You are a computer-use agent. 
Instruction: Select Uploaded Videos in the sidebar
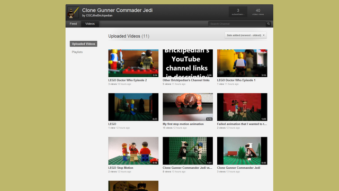pos(84,44)
